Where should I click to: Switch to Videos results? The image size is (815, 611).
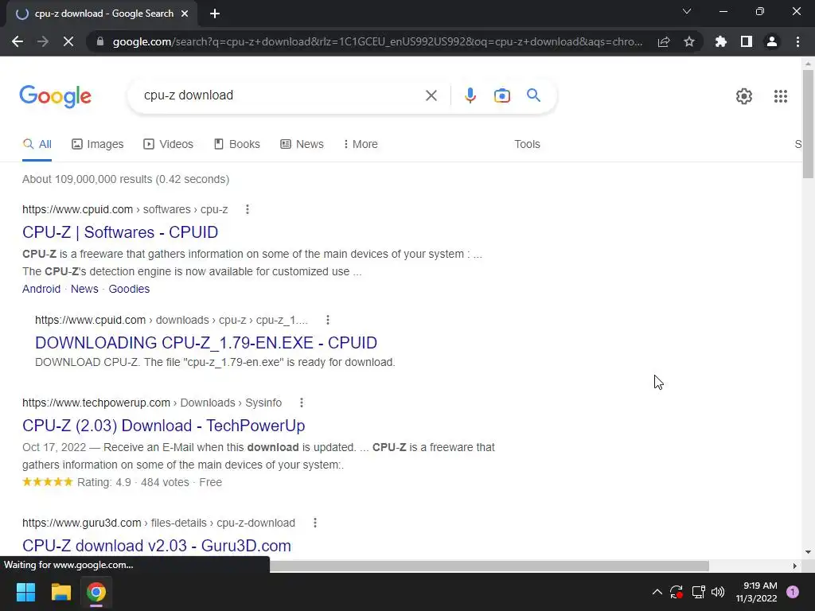[169, 145]
